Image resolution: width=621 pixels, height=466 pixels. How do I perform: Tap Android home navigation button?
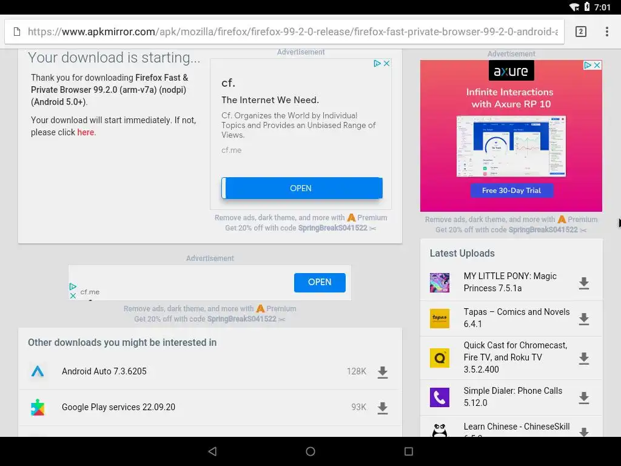click(310, 451)
